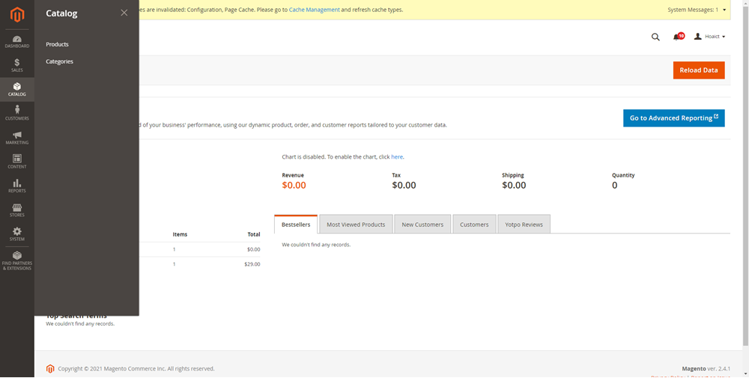This screenshot has height=378, width=749.
Task: Open the Content sidebar icon
Action: (16, 162)
